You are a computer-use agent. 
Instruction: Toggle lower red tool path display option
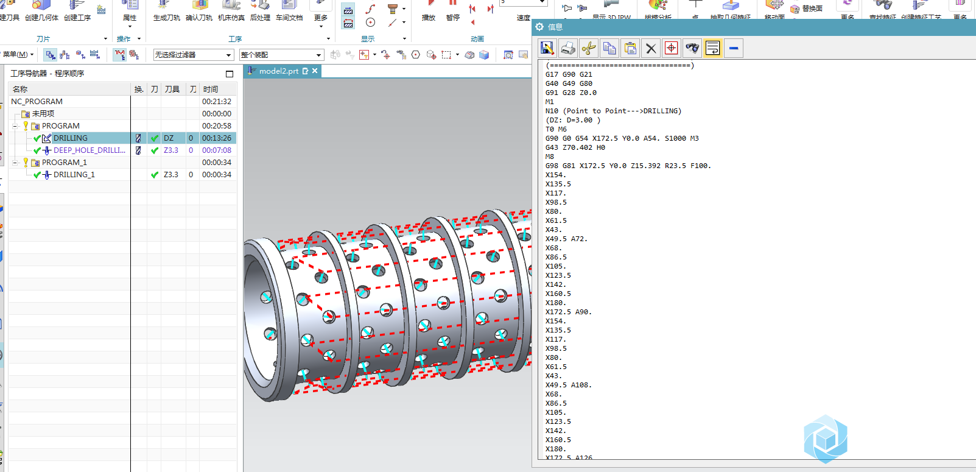pos(348,24)
